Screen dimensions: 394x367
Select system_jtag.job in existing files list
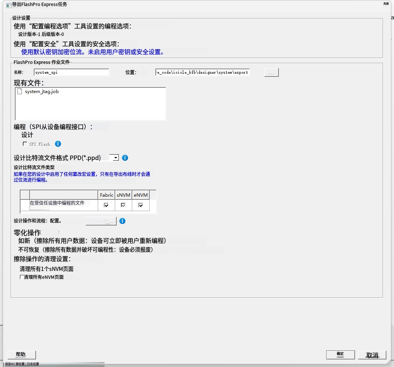coord(42,92)
